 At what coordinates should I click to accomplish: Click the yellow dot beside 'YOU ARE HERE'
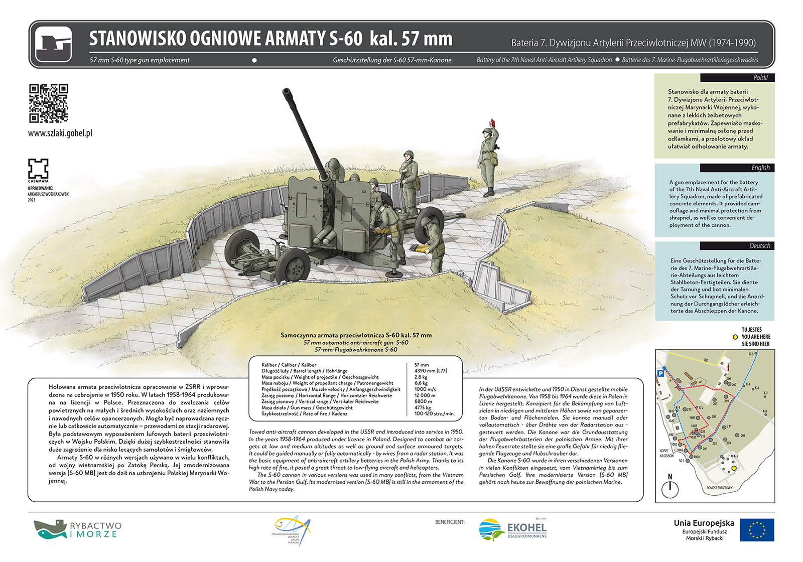735,337
